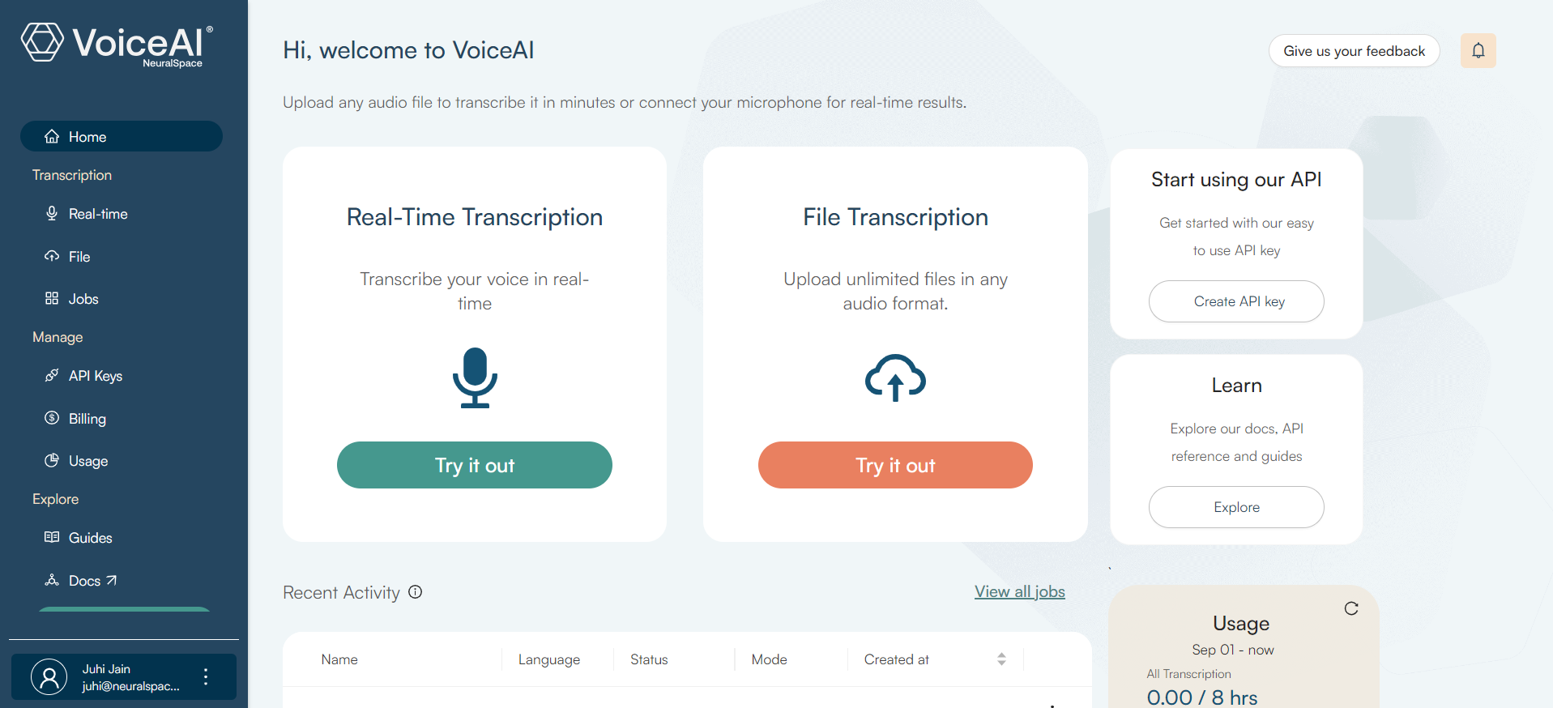Click the Sep 01 - now date range
1553x708 pixels.
tap(1233, 650)
